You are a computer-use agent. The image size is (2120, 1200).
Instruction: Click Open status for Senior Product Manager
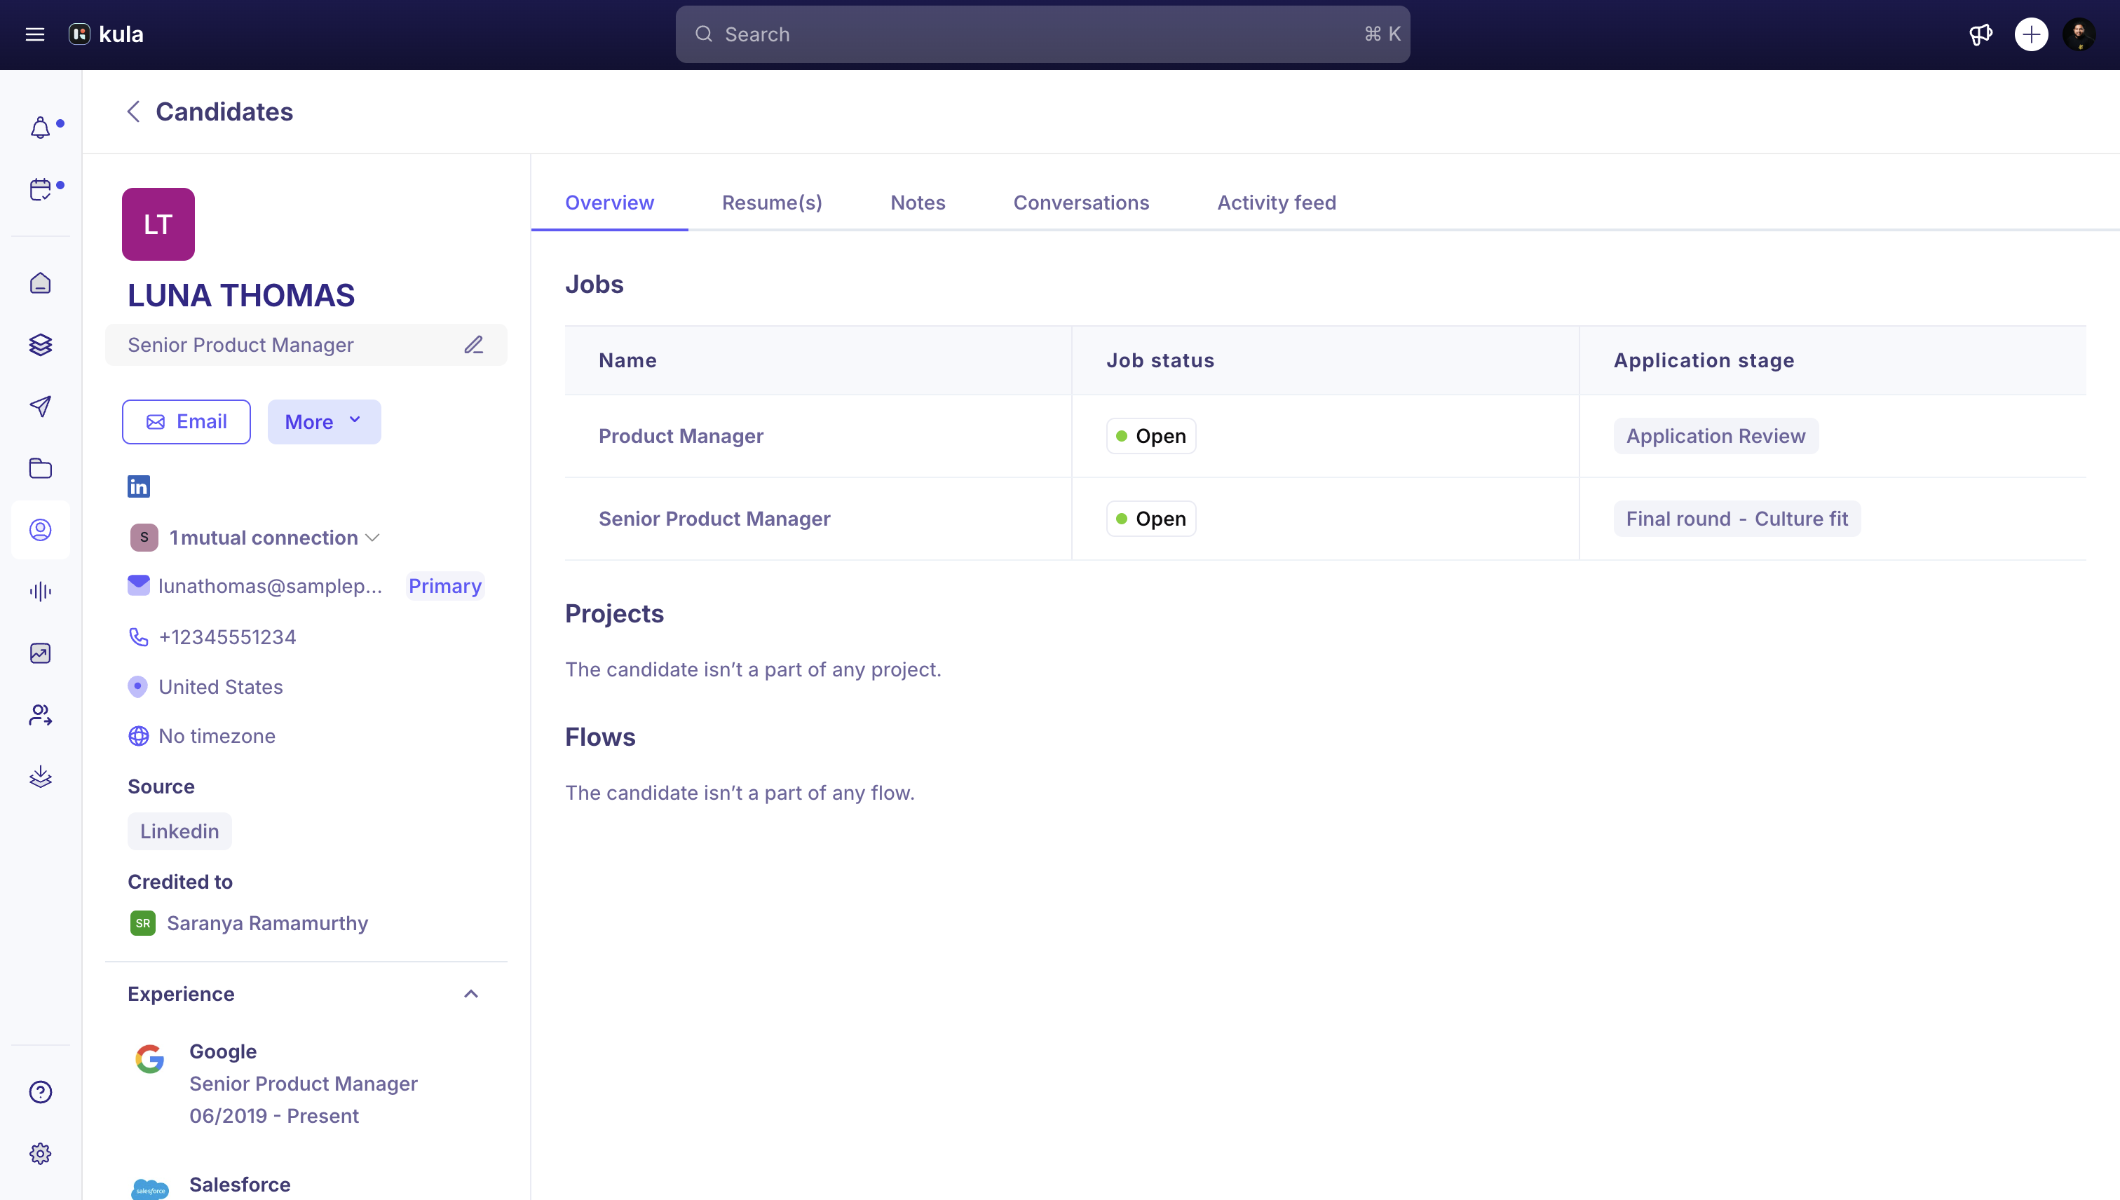point(1150,519)
